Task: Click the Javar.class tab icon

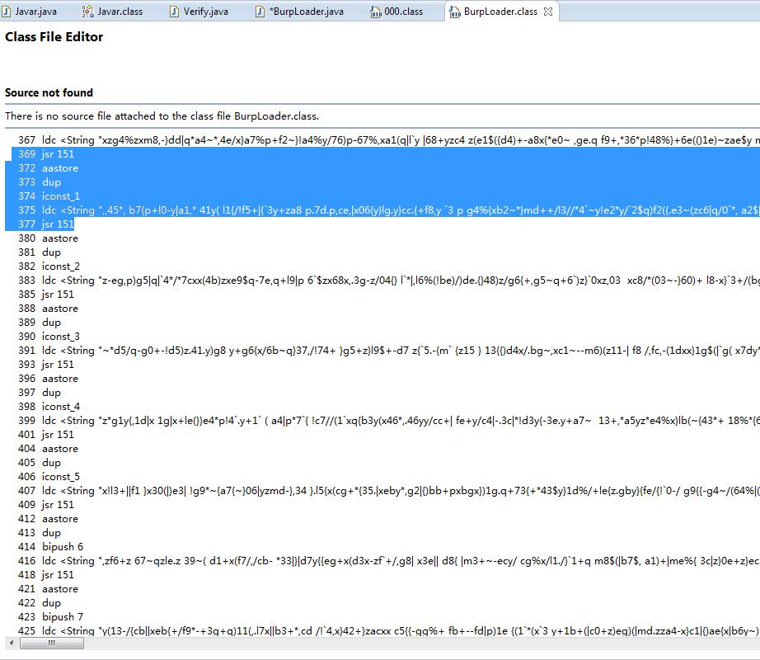Action: [x=87, y=12]
